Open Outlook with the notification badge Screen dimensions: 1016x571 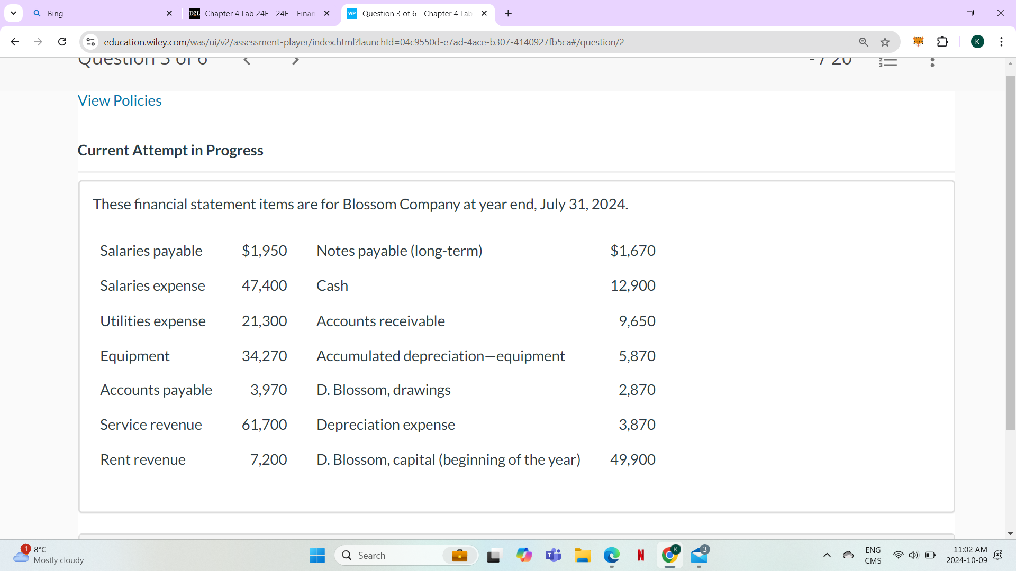pos(699,556)
